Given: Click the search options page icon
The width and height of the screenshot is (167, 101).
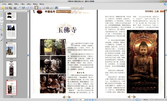Looking at the screenshot, I should [x=80, y=8].
